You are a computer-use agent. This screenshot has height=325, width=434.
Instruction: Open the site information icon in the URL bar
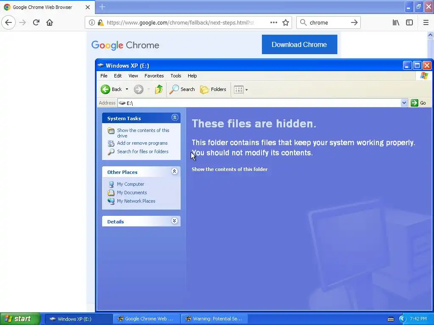[92, 23]
